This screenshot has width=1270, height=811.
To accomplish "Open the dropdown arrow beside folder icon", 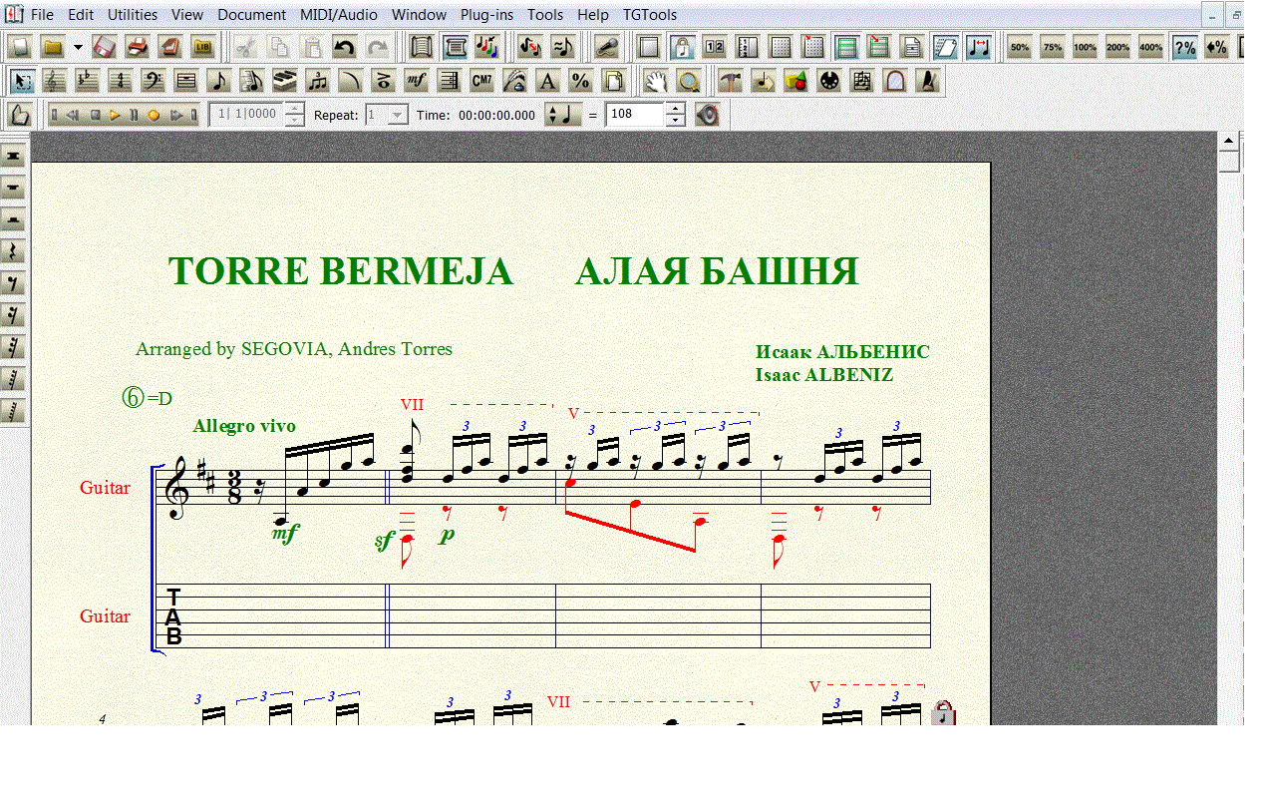I will (78, 47).
